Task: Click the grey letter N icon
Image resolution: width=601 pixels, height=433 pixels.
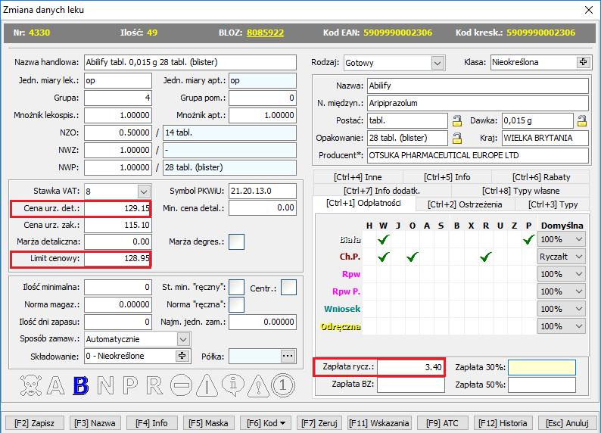Action: tap(105, 385)
